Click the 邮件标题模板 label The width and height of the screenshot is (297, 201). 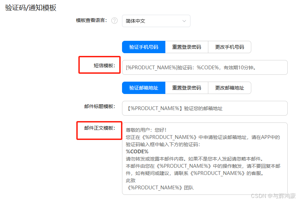click(100, 106)
